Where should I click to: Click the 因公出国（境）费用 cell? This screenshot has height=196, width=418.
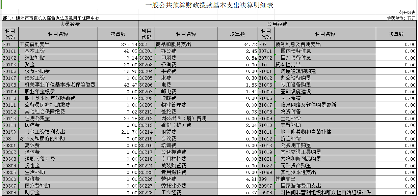[186, 118]
